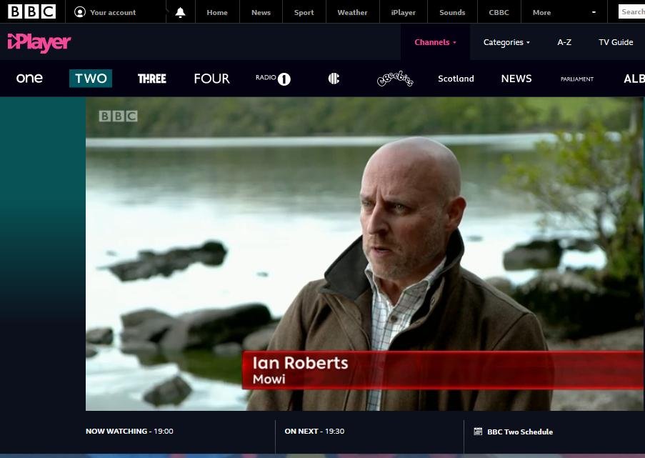The width and height of the screenshot is (645, 458).
Task: Open Radio 1 via its channel logo
Action: (x=273, y=79)
